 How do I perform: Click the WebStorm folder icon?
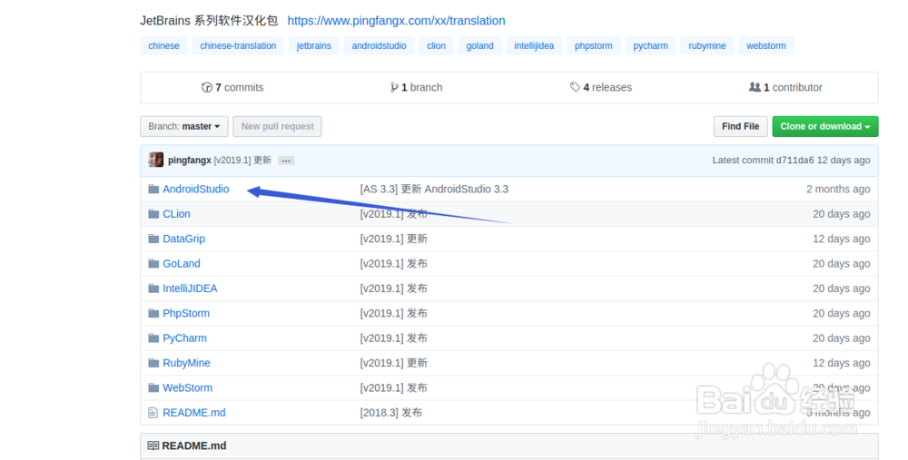[153, 388]
